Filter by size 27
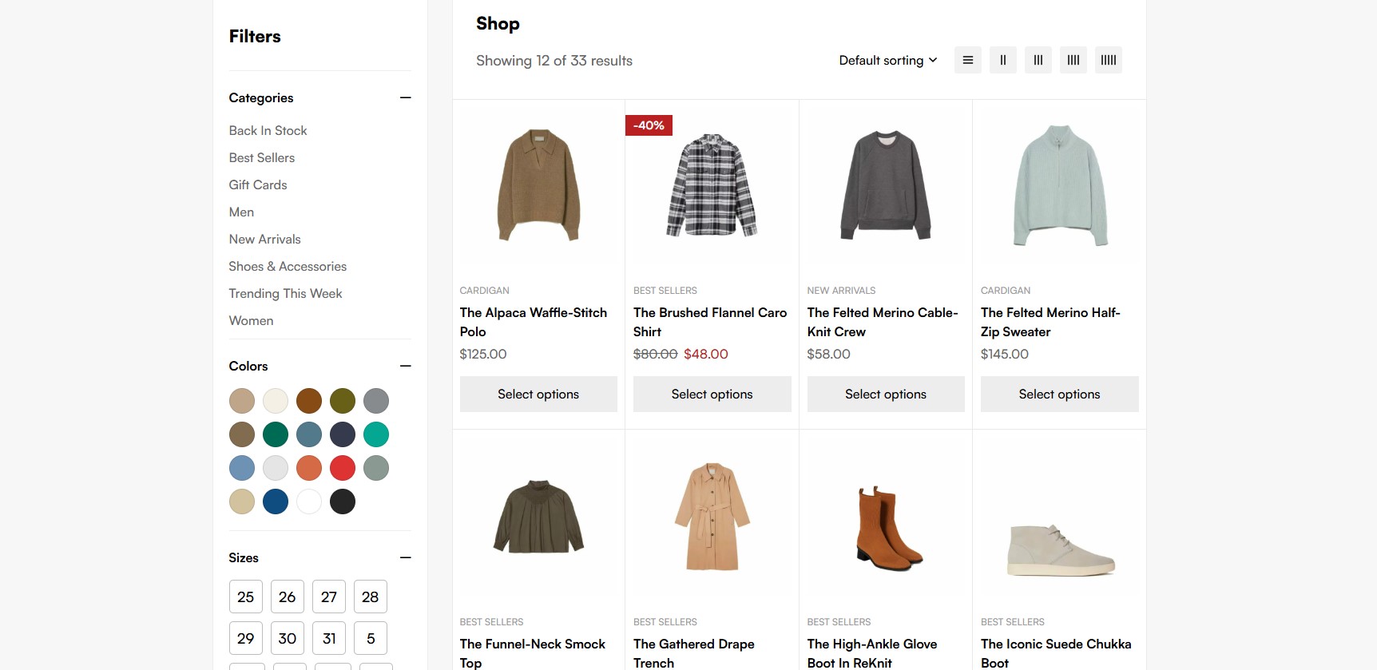The width and height of the screenshot is (1377, 670). click(329, 597)
